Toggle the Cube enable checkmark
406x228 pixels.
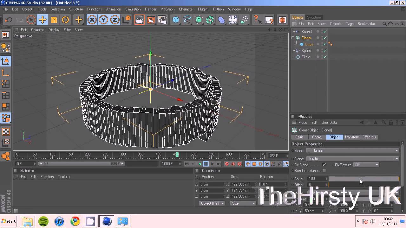[325, 44]
